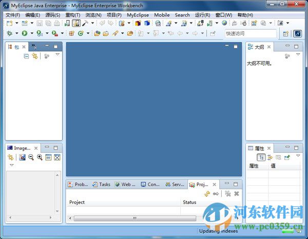This screenshot has height=239, width=308.
Task: Toggle Link with Editor in Package Explorer
Action: [35, 56]
